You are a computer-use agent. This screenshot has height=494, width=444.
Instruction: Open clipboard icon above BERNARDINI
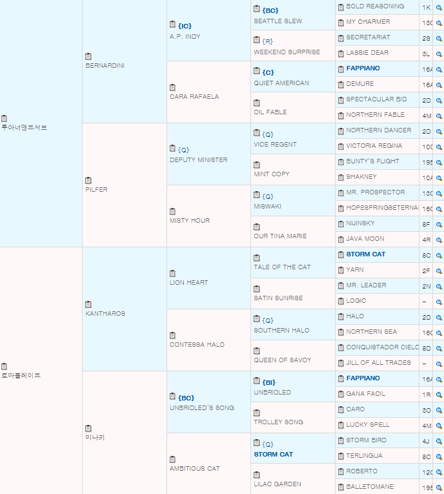(88, 56)
